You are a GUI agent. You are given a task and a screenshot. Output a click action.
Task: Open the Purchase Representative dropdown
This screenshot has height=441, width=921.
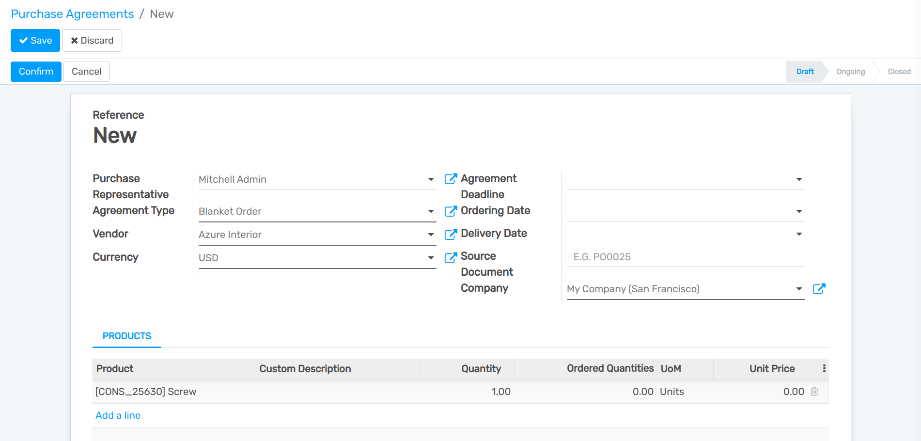(x=430, y=178)
